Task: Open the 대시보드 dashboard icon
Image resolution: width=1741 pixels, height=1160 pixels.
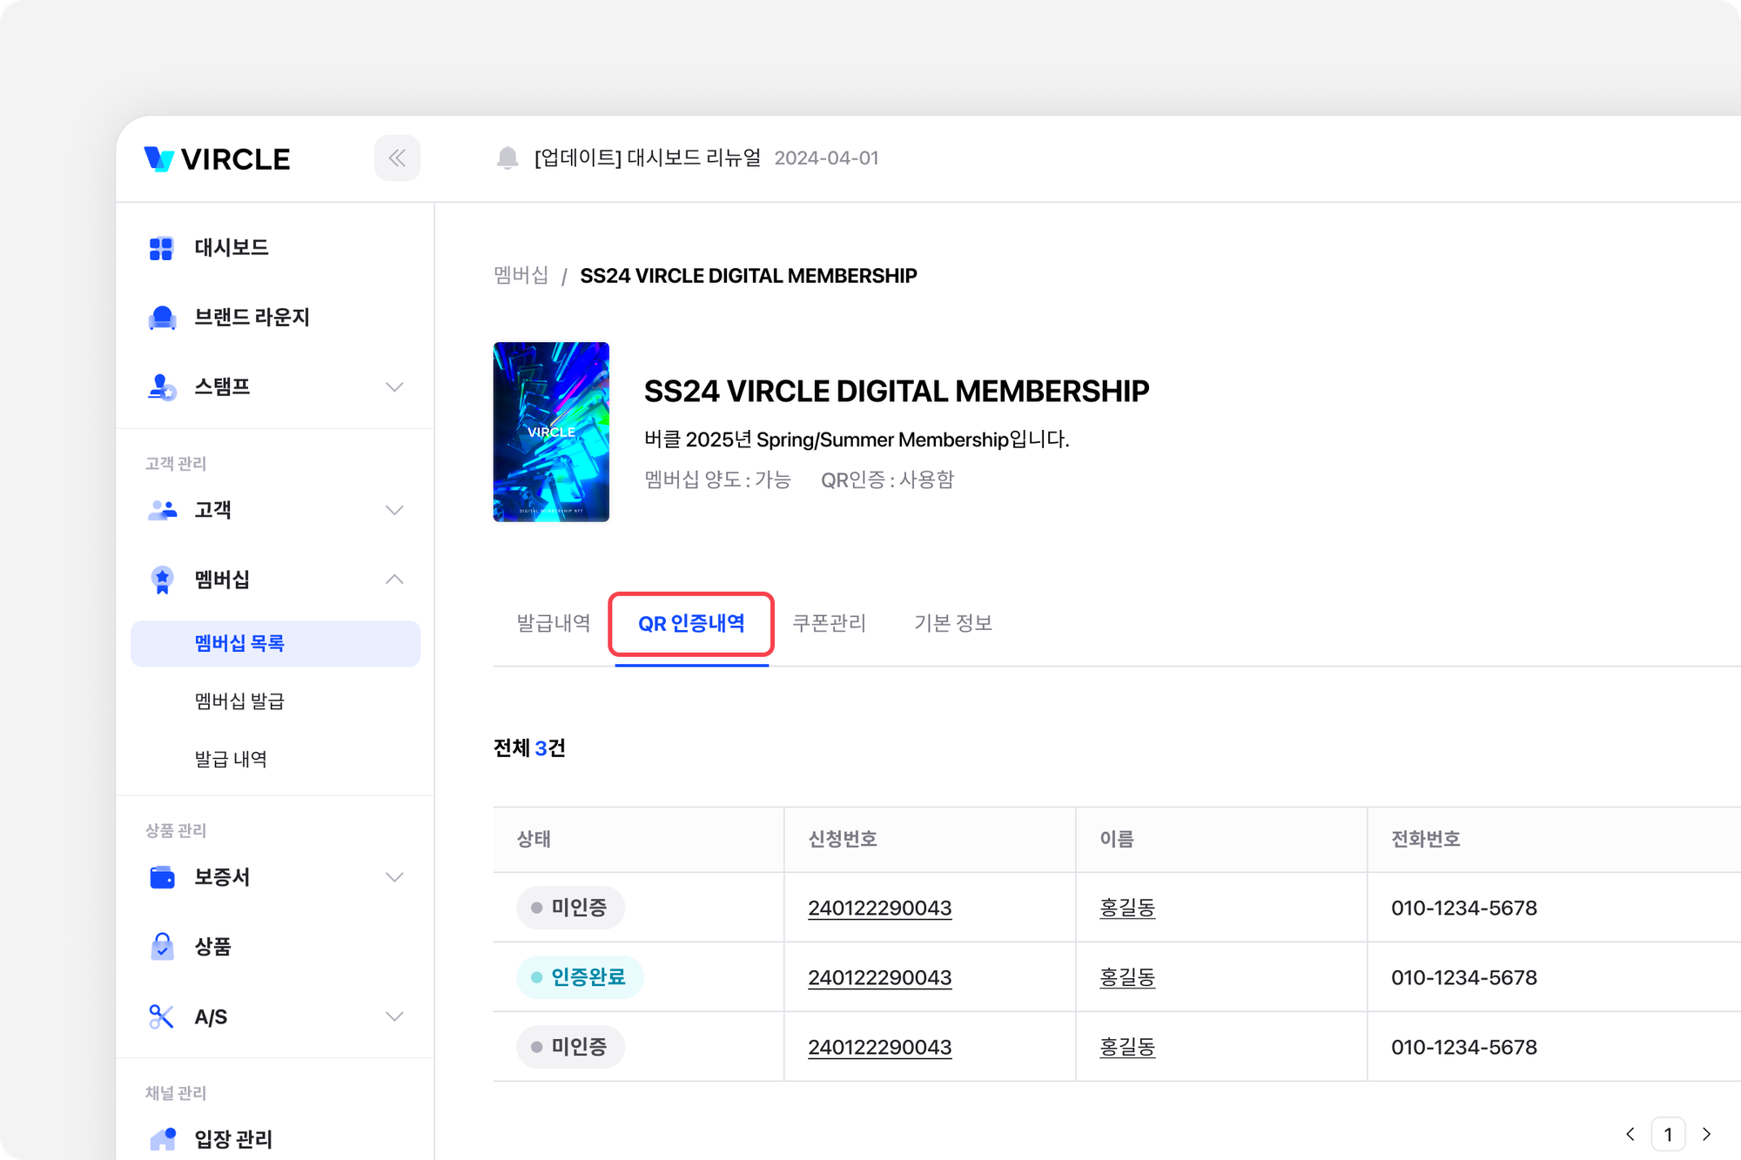Action: (x=161, y=248)
